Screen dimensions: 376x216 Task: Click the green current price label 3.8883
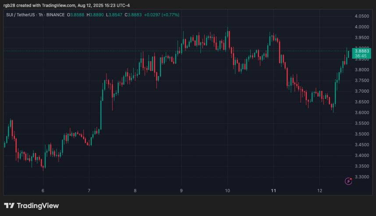362,51
